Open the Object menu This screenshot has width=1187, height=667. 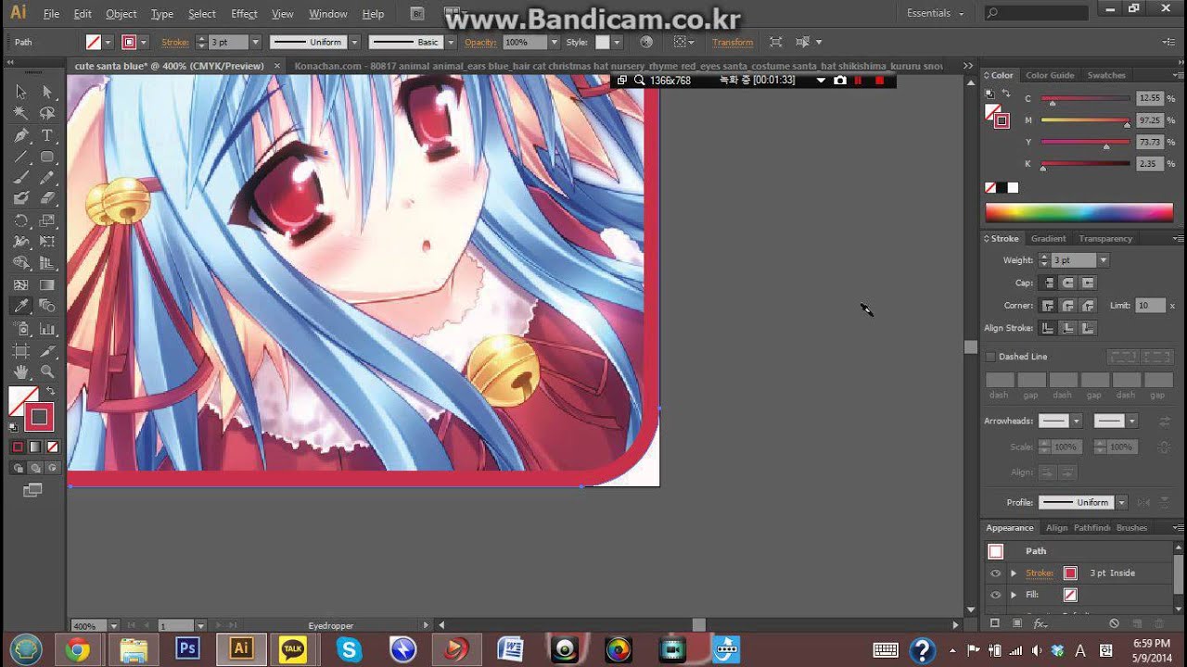click(x=121, y=14)
